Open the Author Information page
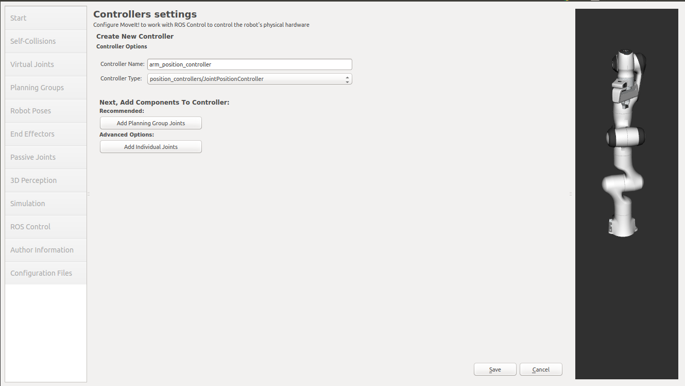This screenshot has width=685, height=386. [x=45, y=249]
